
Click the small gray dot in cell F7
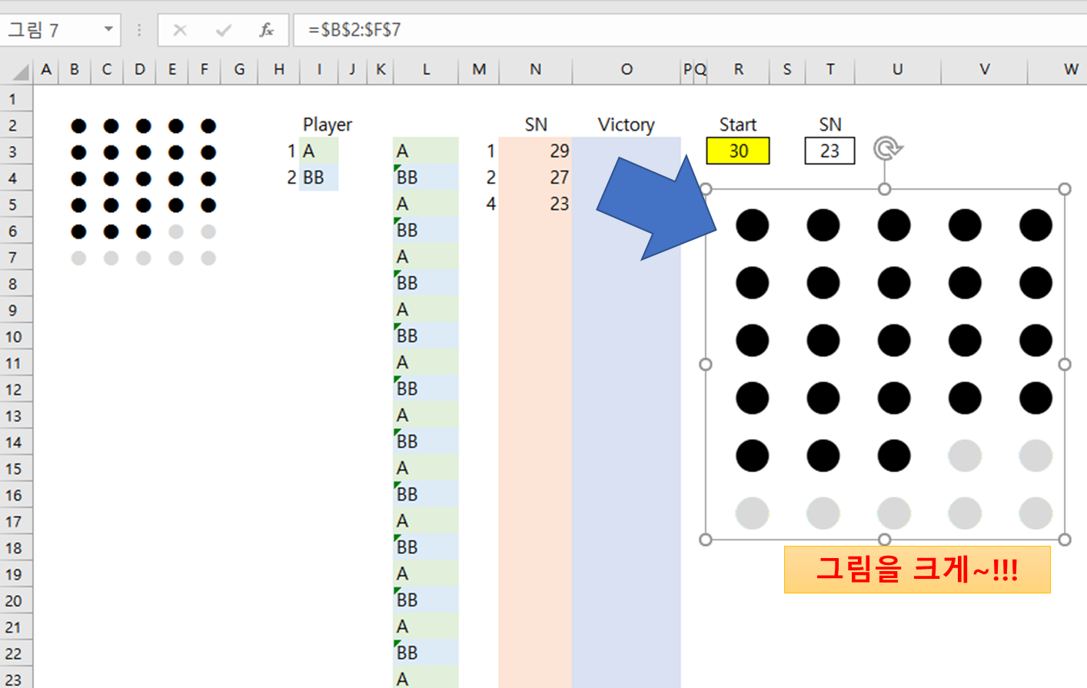208,258
